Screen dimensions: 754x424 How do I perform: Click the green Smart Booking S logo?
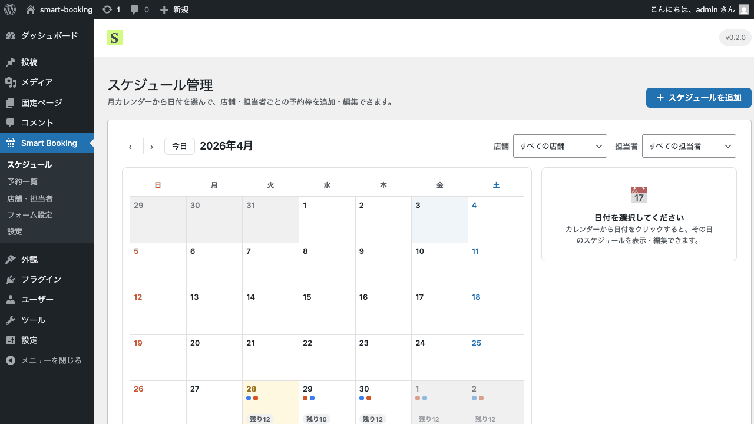114,37
